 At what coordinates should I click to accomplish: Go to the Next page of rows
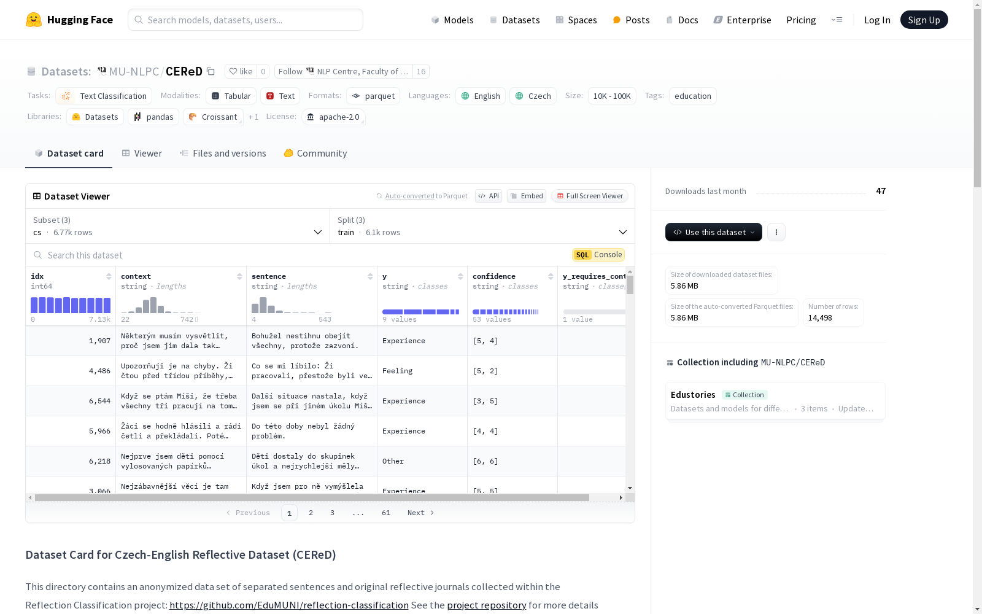(421, 513)
